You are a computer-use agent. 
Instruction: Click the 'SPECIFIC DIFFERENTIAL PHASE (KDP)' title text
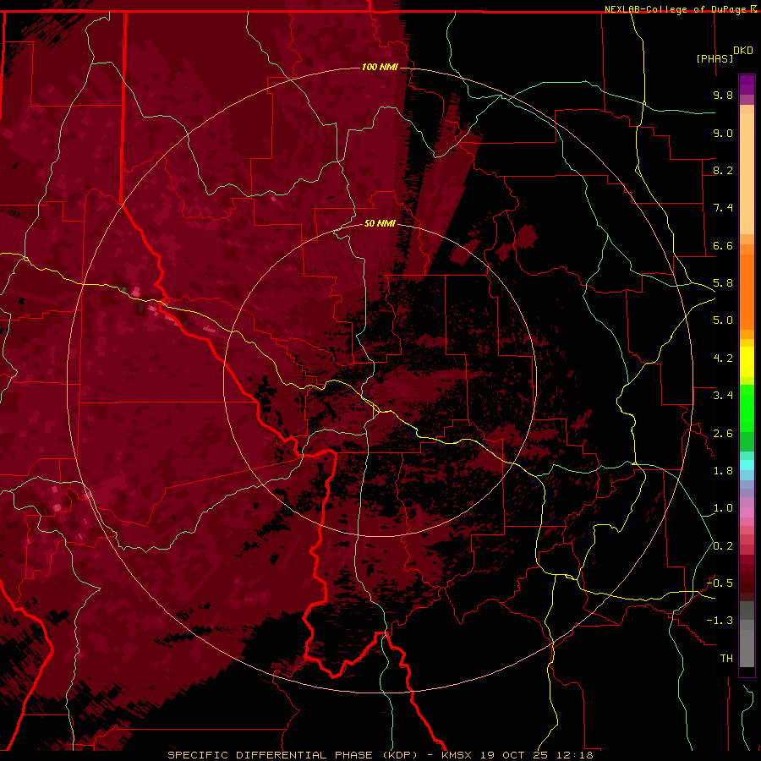pos(293,755)
